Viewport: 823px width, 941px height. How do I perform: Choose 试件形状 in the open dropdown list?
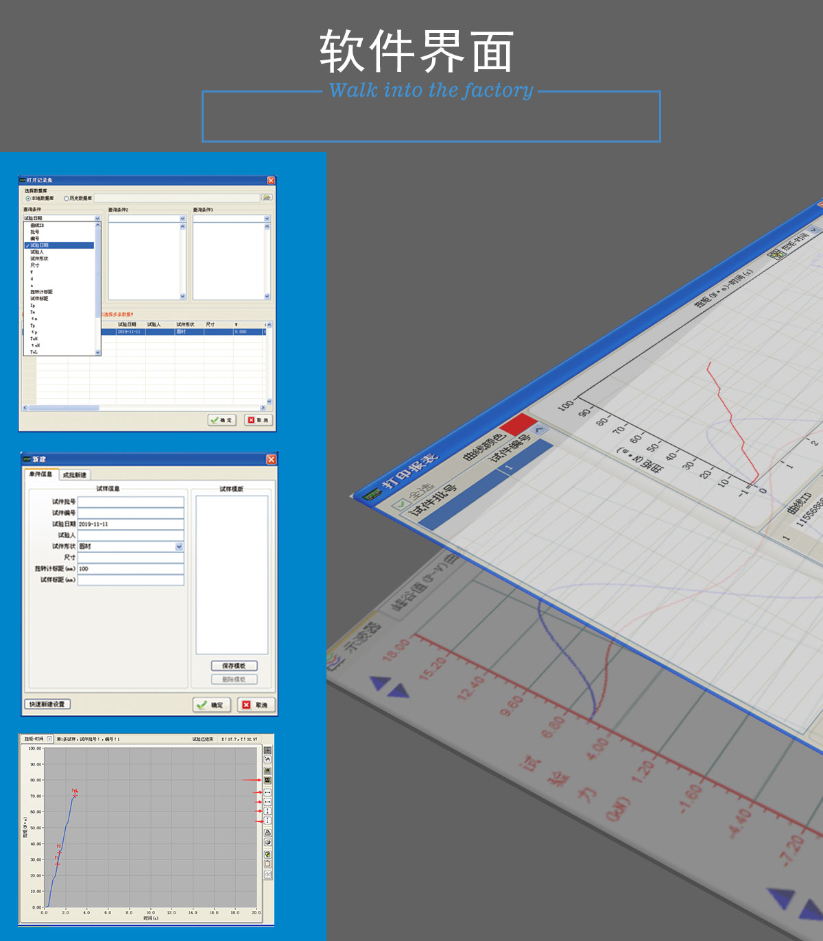click(x=39, y=258)
